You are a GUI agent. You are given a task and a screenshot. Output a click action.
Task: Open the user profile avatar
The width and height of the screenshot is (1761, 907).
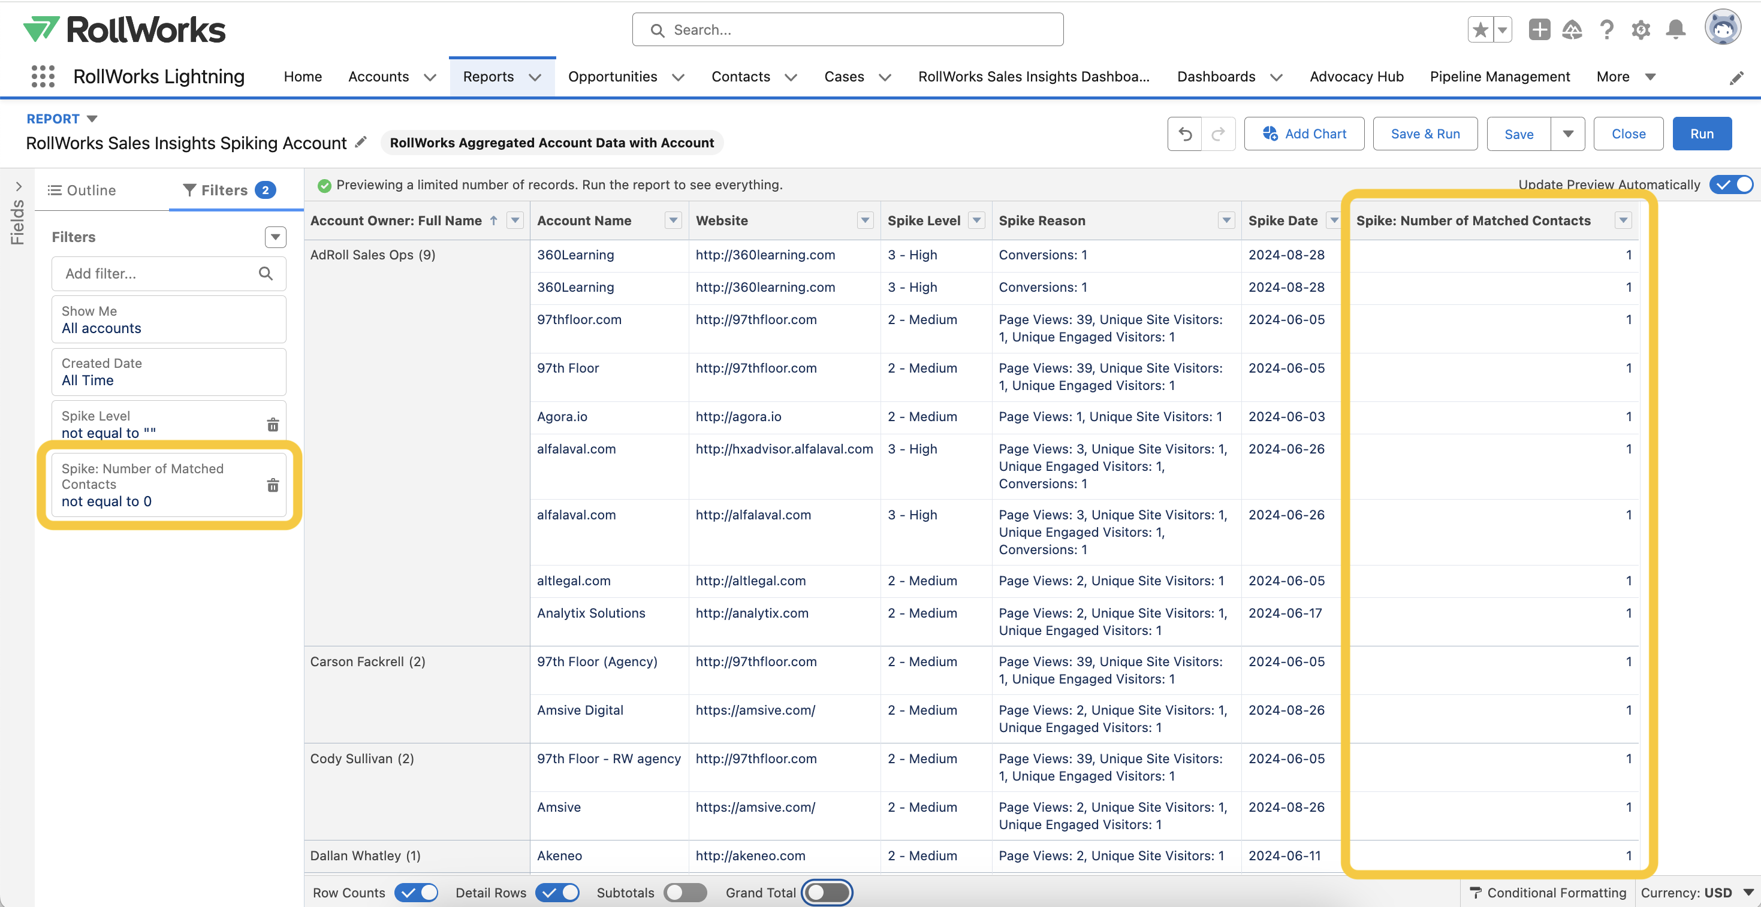point(1723,28)
